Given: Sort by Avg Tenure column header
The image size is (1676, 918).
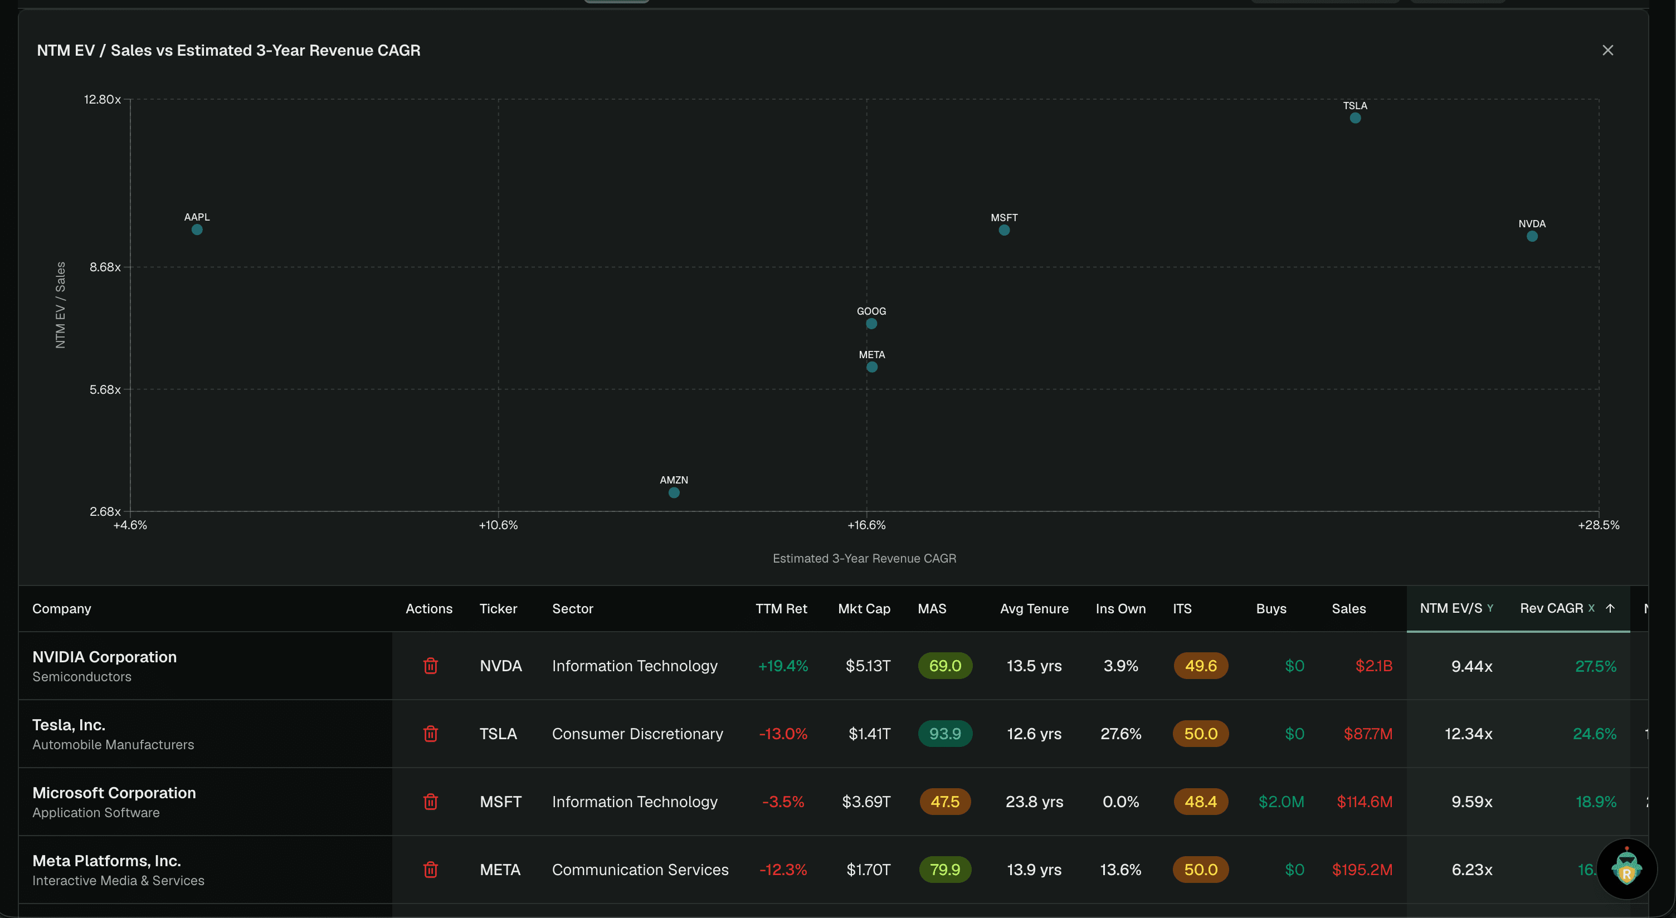Looking at the screenshot, I should (x=1034, y=608).
